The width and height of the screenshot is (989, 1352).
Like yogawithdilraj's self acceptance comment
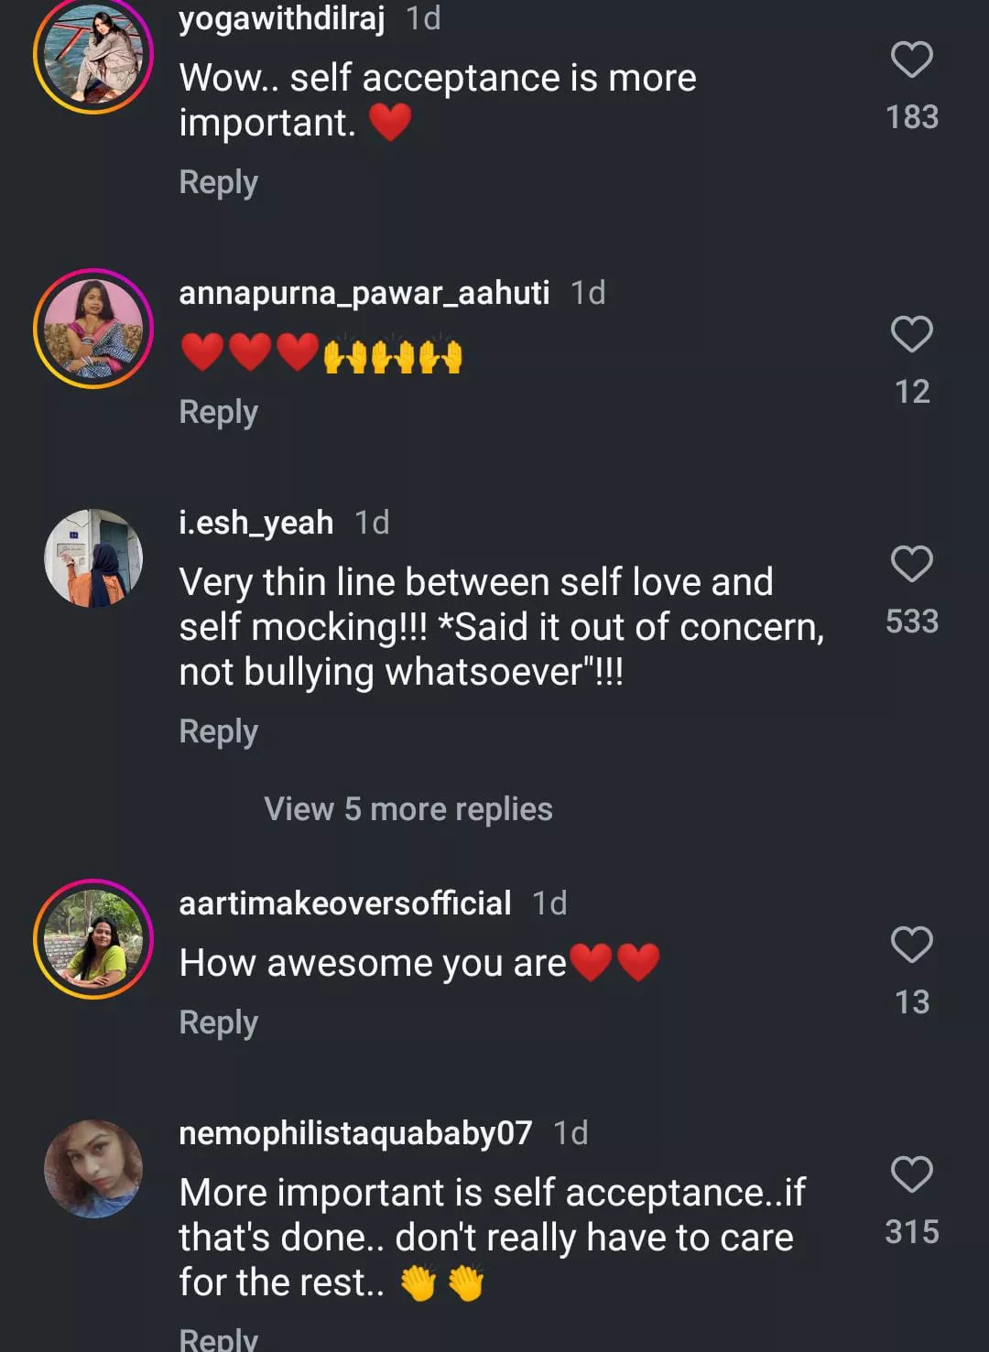911,60
